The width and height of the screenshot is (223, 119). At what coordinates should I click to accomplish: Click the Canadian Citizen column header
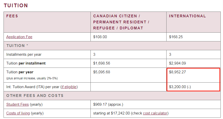tap(121, 22)
